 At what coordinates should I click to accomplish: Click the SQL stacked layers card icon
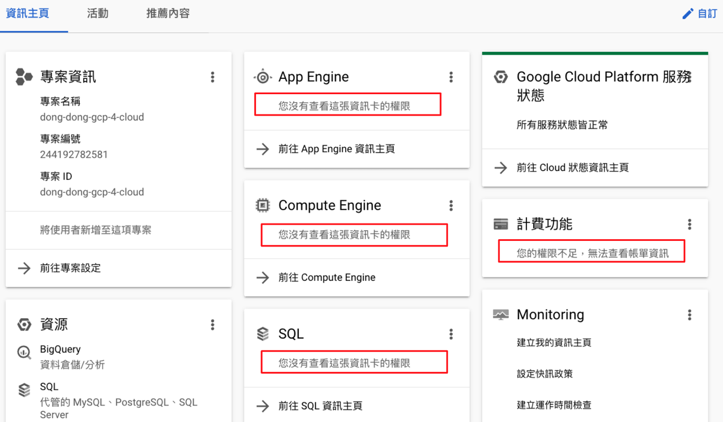(x=263, y=334)
